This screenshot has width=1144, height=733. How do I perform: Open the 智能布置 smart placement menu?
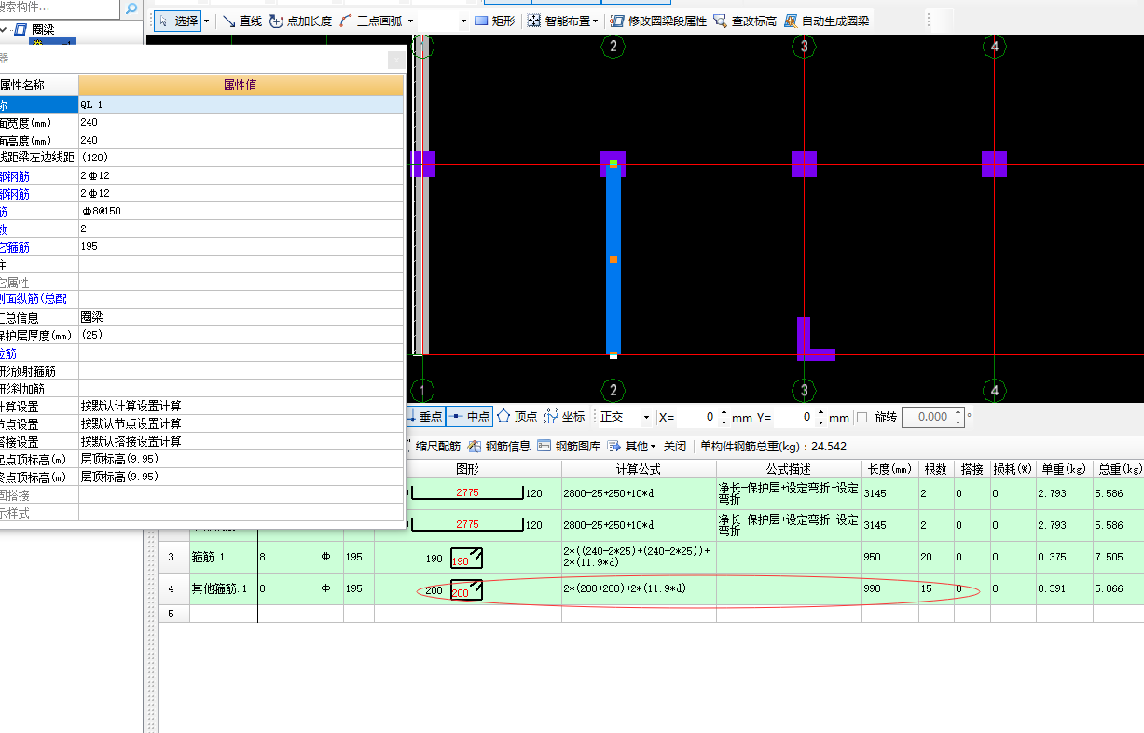click(562, 21)
